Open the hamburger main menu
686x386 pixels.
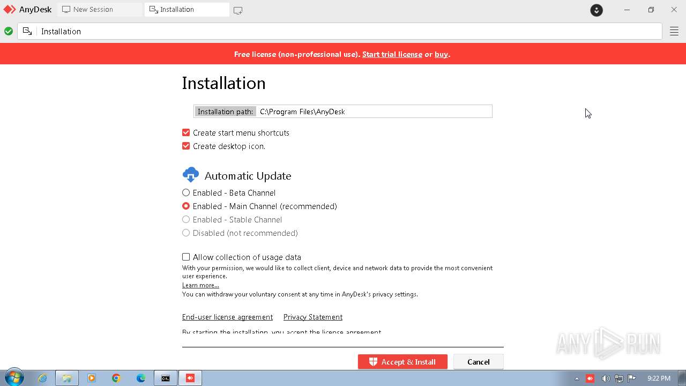tap(674, 32)
